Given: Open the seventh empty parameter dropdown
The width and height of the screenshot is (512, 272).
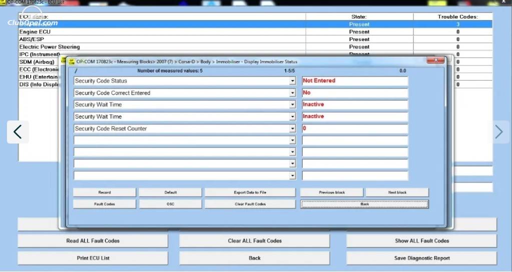Looking at the screenshot, I should 293,152.
